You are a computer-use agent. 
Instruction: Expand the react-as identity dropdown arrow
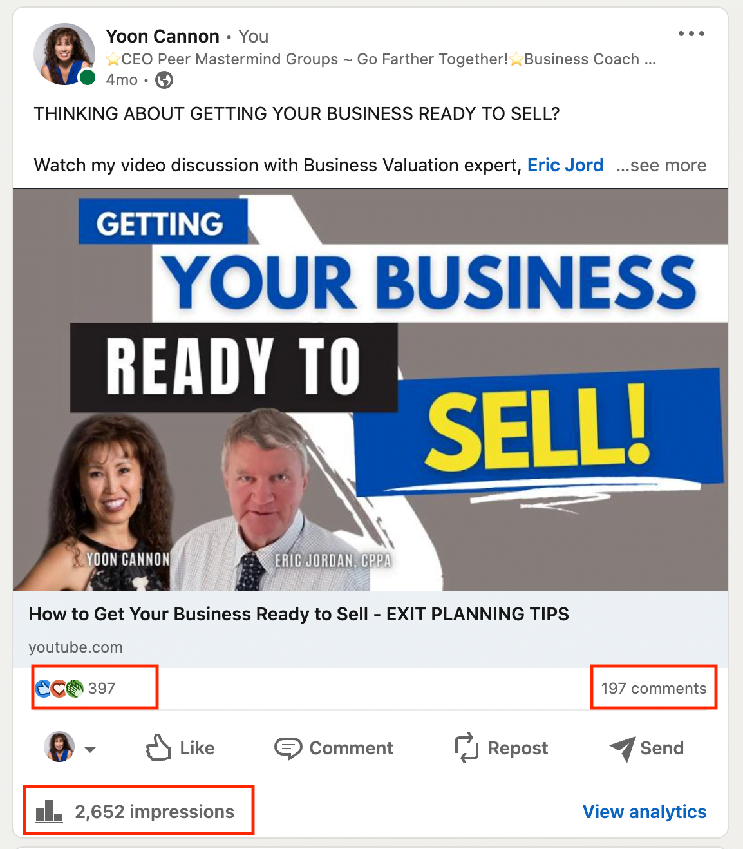pos(90,749)
